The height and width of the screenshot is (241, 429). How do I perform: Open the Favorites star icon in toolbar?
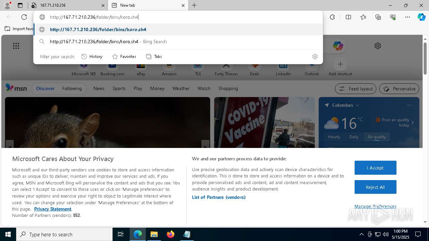(363, 17)
